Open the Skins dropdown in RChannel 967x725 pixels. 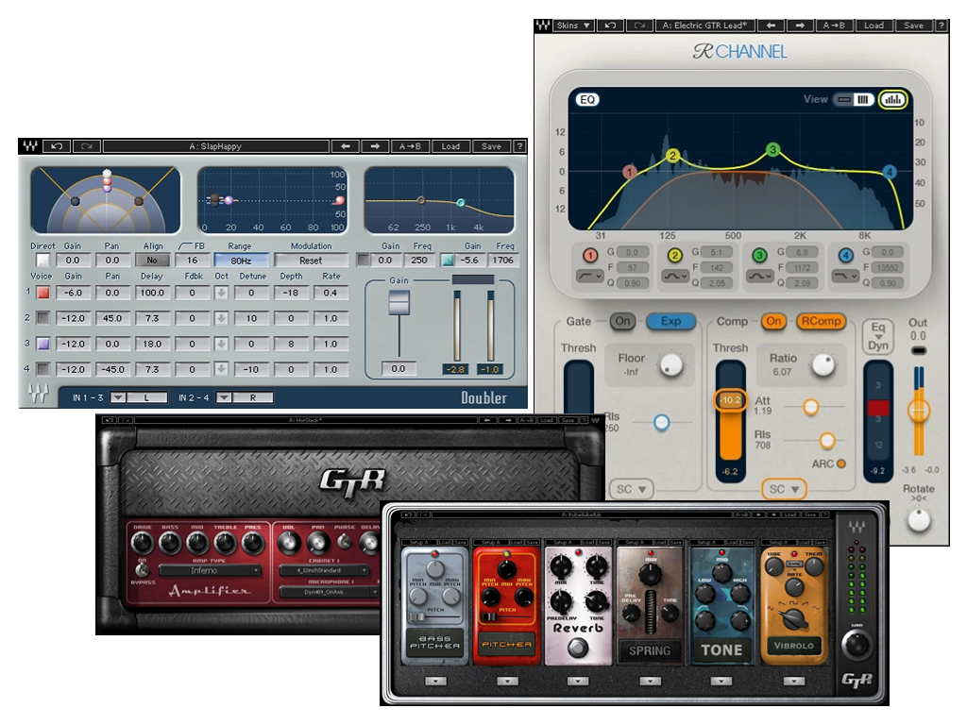pyautogui.click(x=572, y=25)
